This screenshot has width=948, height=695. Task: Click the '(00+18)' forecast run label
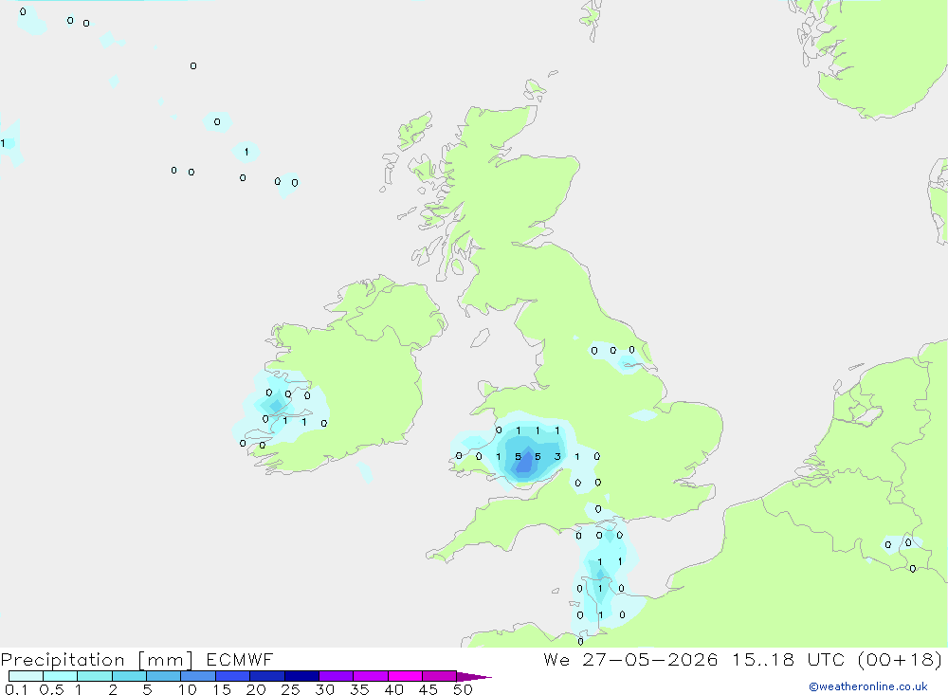coord(900,660)
